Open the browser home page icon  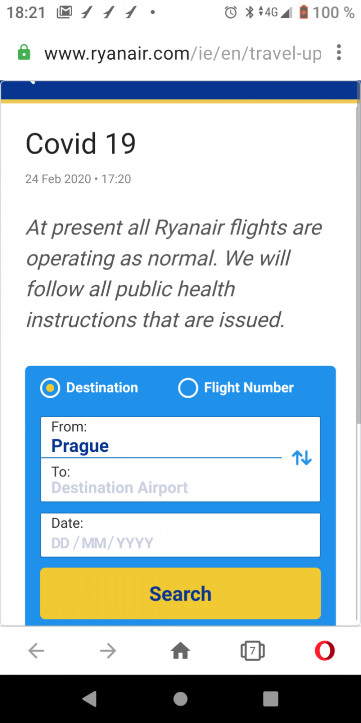tap(180, 651)
